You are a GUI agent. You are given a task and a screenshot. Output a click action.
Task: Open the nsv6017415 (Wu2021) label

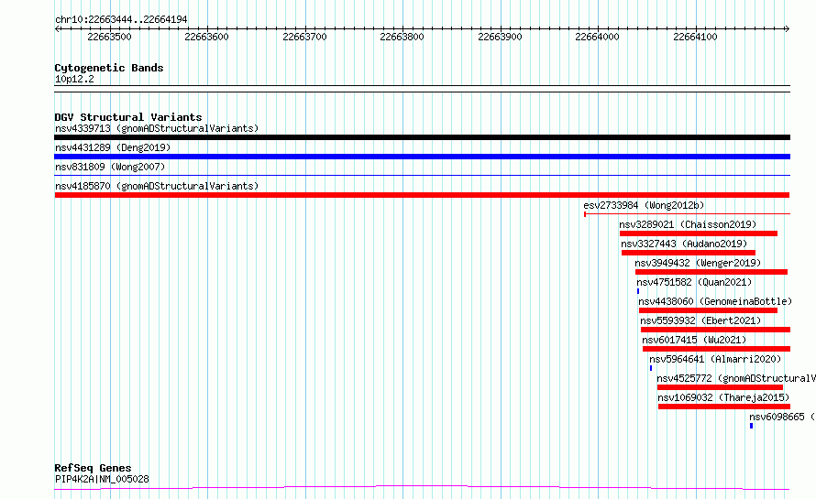click(694, 340)
